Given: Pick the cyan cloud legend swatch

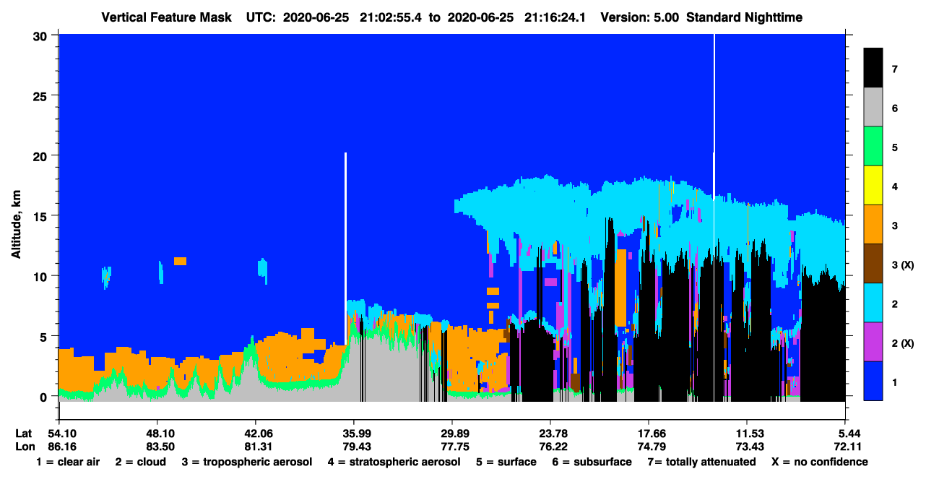Looking at the screenshot, I should click(x=873, y=303).
